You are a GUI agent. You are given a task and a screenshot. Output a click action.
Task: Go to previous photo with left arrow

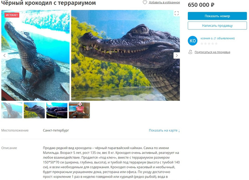(x=5, y=55)
